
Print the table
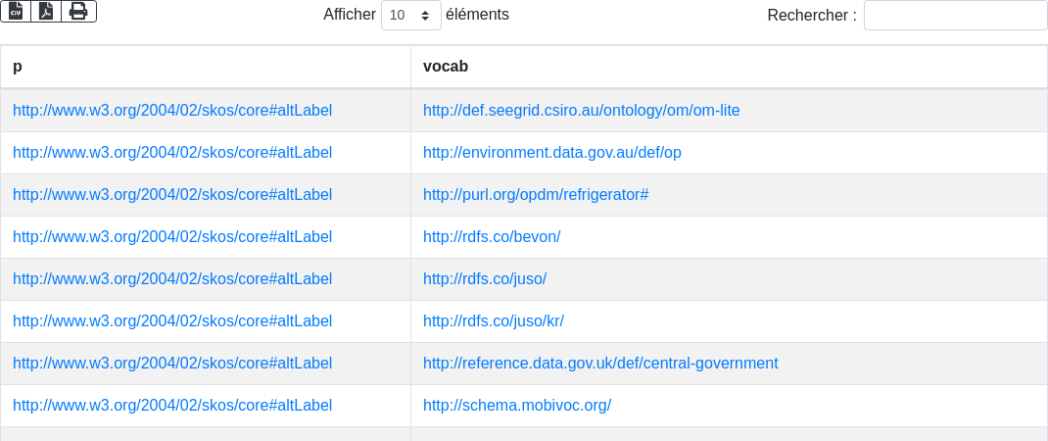pos(78,11)
